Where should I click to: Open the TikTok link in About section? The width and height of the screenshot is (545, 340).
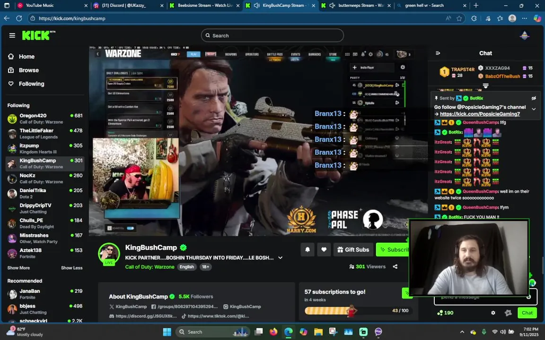tap(215, 316)
